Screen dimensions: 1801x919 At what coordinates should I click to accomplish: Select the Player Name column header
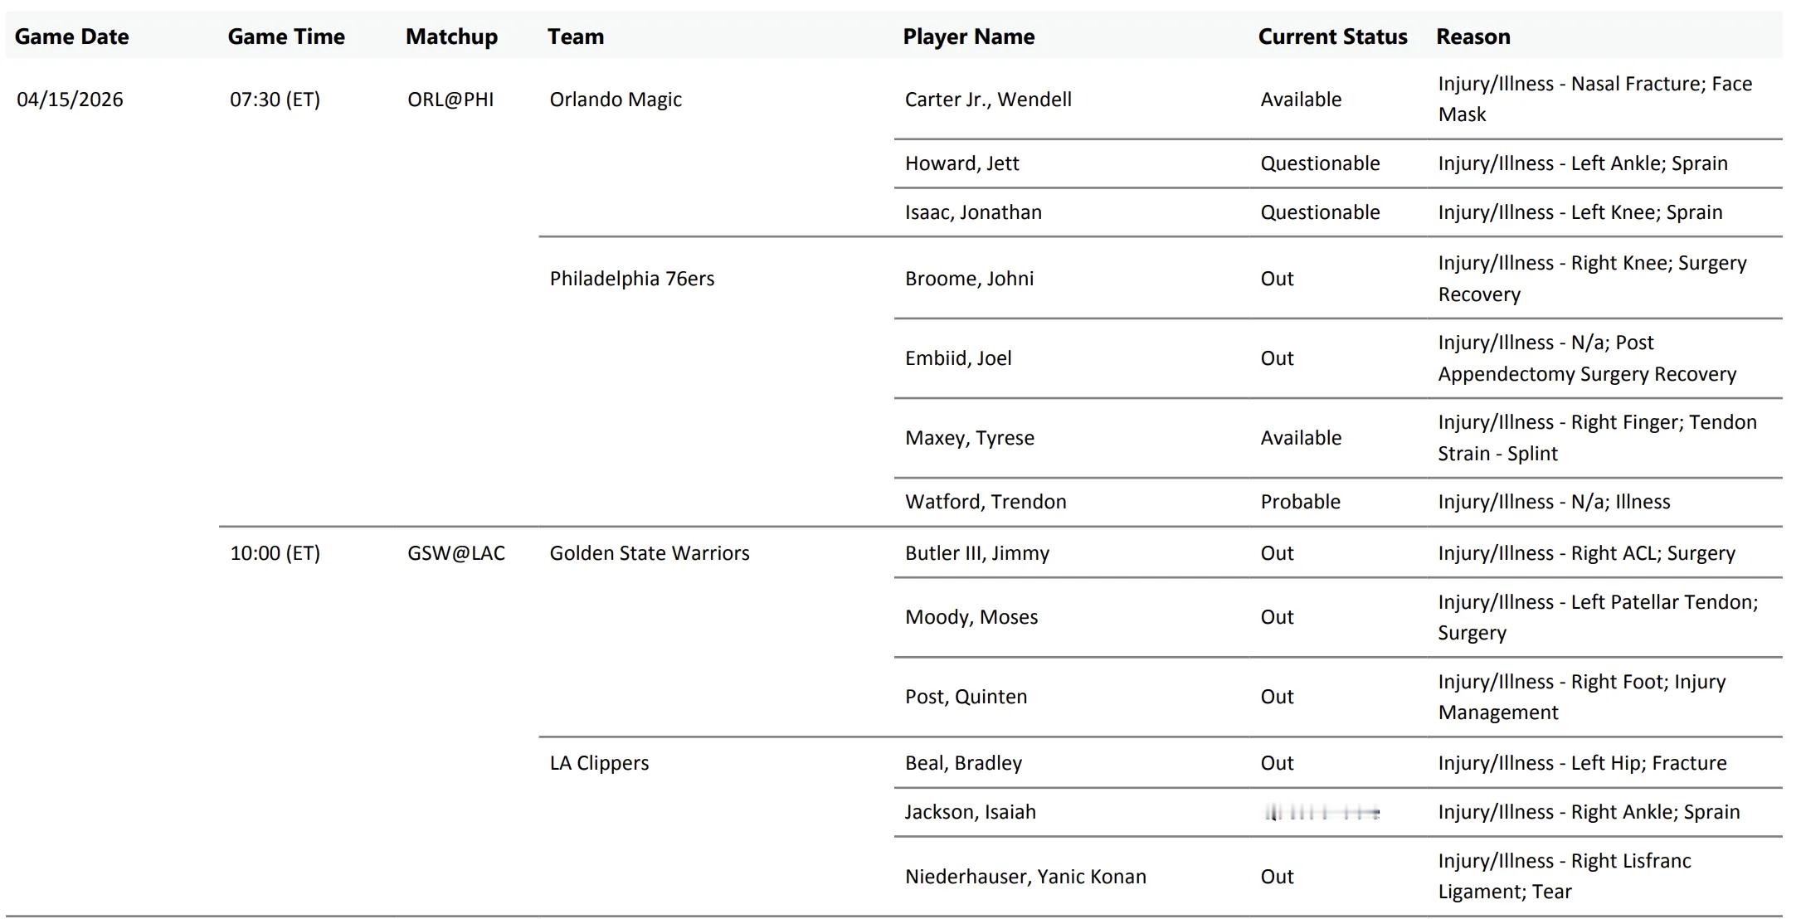968,36
